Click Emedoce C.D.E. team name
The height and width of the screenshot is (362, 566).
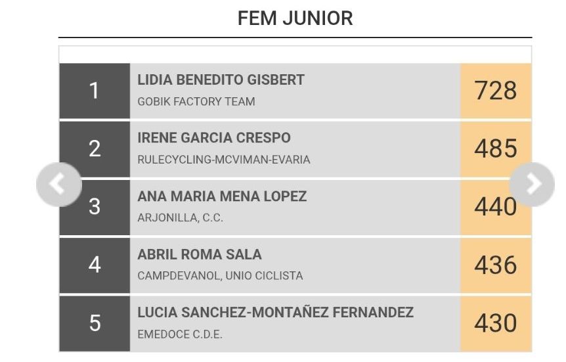[x=180, y=334]
